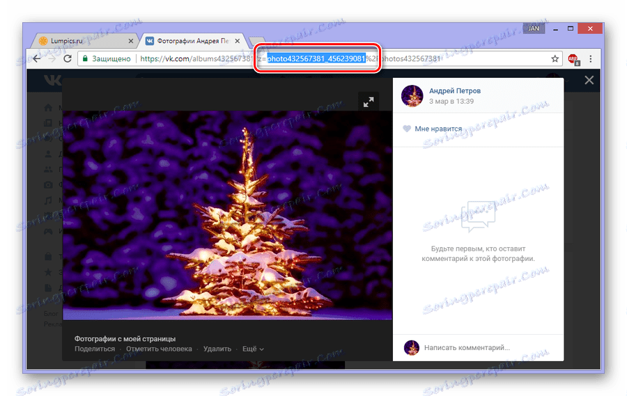Screen dimensions: 627x396
Task: Click the 3 мар в 13:39 timestamp
Action: tap(451, 102)
